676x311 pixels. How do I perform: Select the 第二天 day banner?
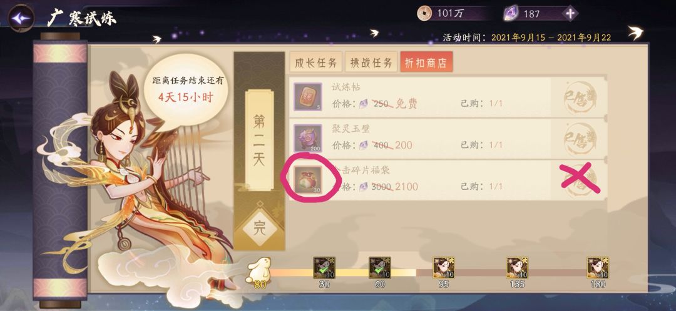[x=259, y=140]
